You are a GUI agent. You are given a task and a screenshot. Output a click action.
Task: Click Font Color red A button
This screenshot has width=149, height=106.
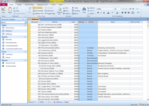108,13
